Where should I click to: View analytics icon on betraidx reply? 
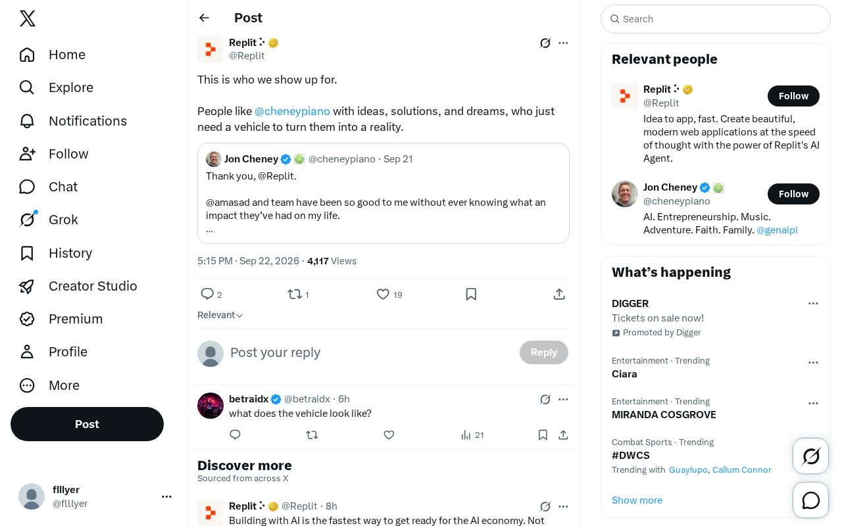[466, 435]
